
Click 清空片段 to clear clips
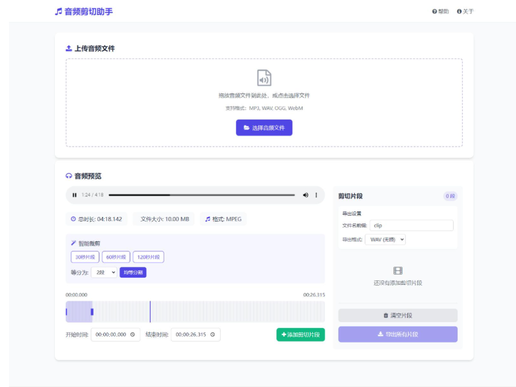pos(398,315)
